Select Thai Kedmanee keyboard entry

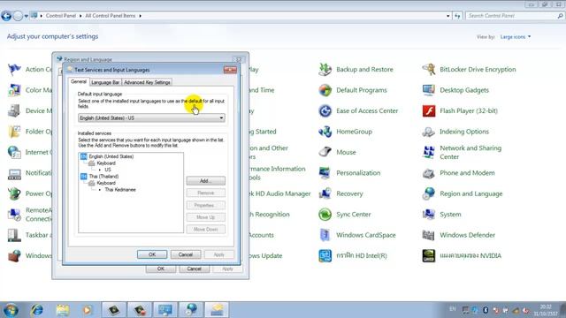(120, 190)
